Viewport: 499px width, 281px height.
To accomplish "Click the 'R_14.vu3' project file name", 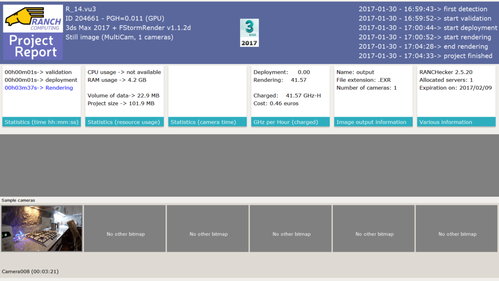I will (81, 9).
